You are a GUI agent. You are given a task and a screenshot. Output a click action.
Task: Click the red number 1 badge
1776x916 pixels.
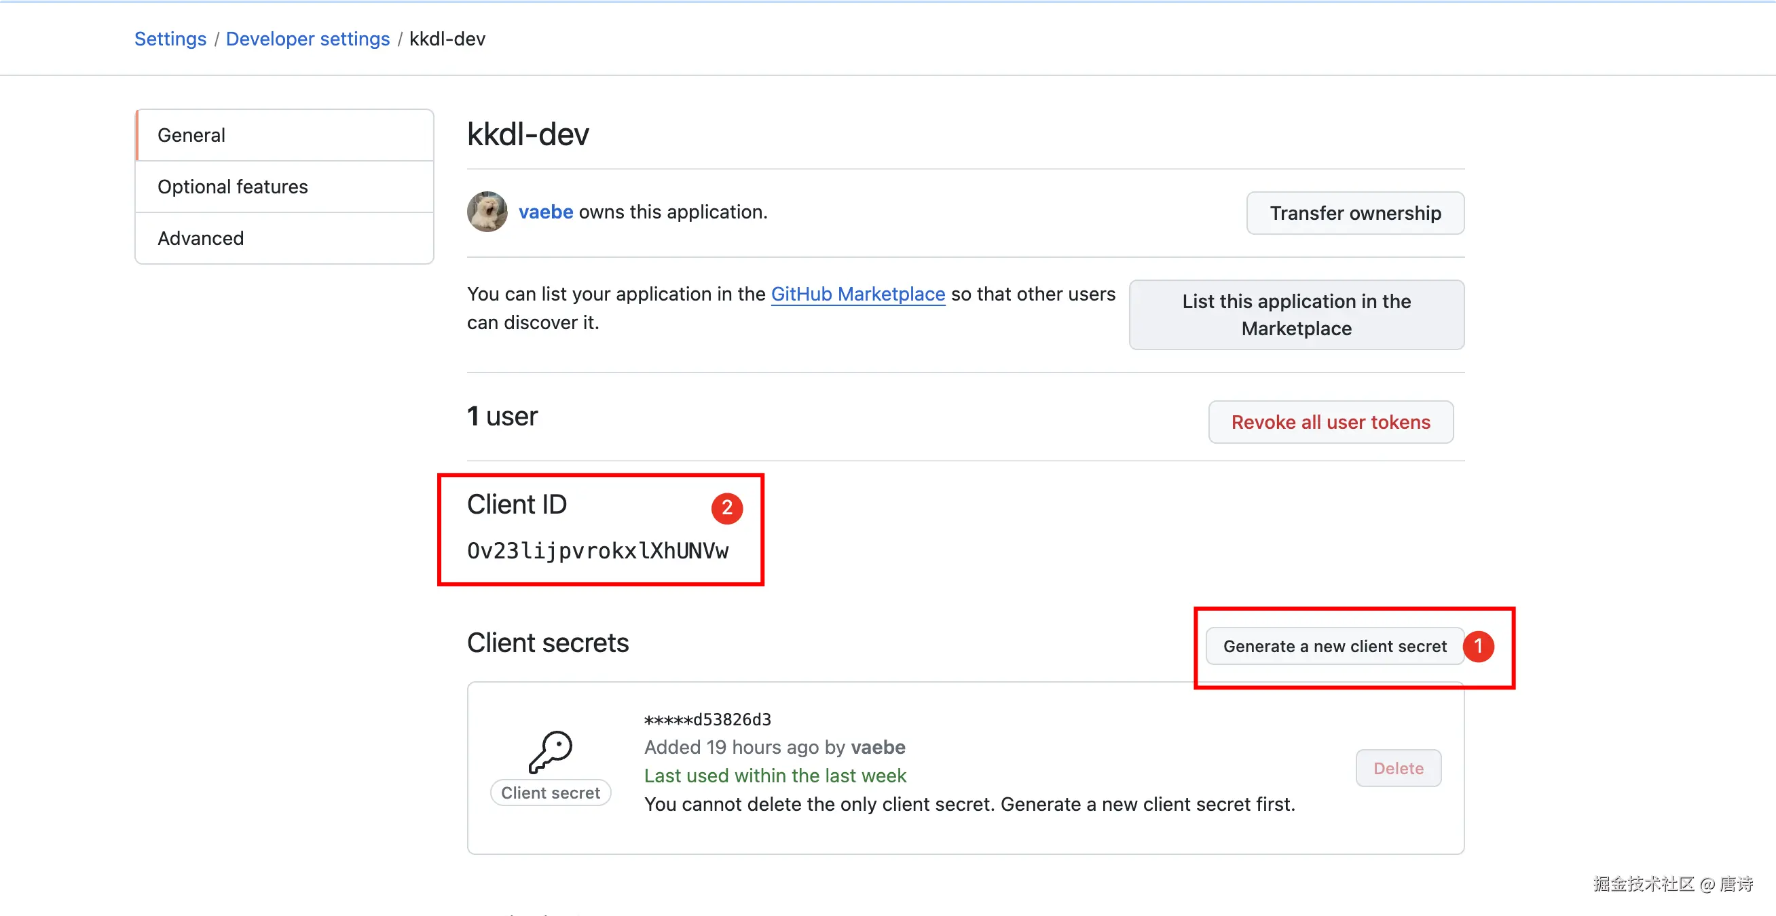(1478, 646)
